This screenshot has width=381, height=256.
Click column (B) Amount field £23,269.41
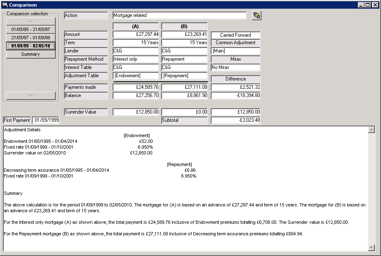[x=184, y=34]
